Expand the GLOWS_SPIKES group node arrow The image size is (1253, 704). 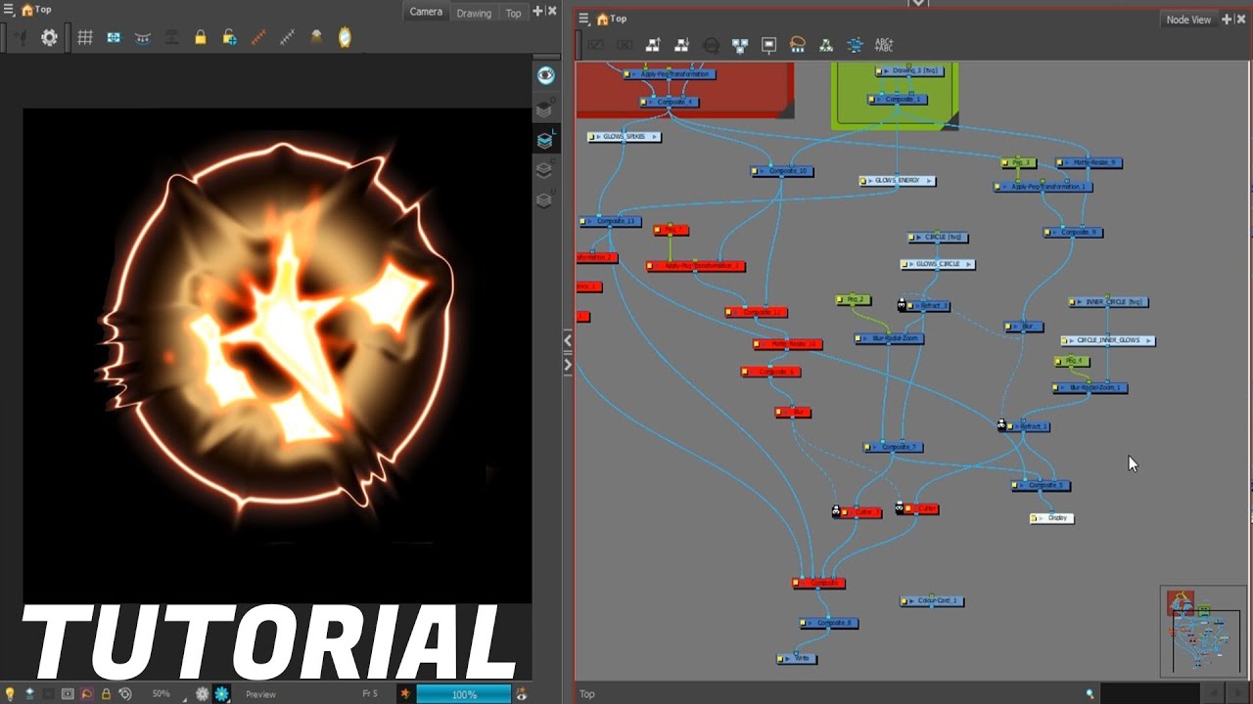click(654, 137)
